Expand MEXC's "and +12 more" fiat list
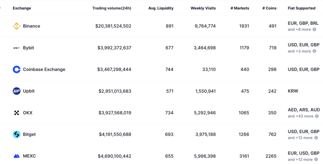Image resolution: width=323 pixels, height=164 pixels. (x=300, y=160)
